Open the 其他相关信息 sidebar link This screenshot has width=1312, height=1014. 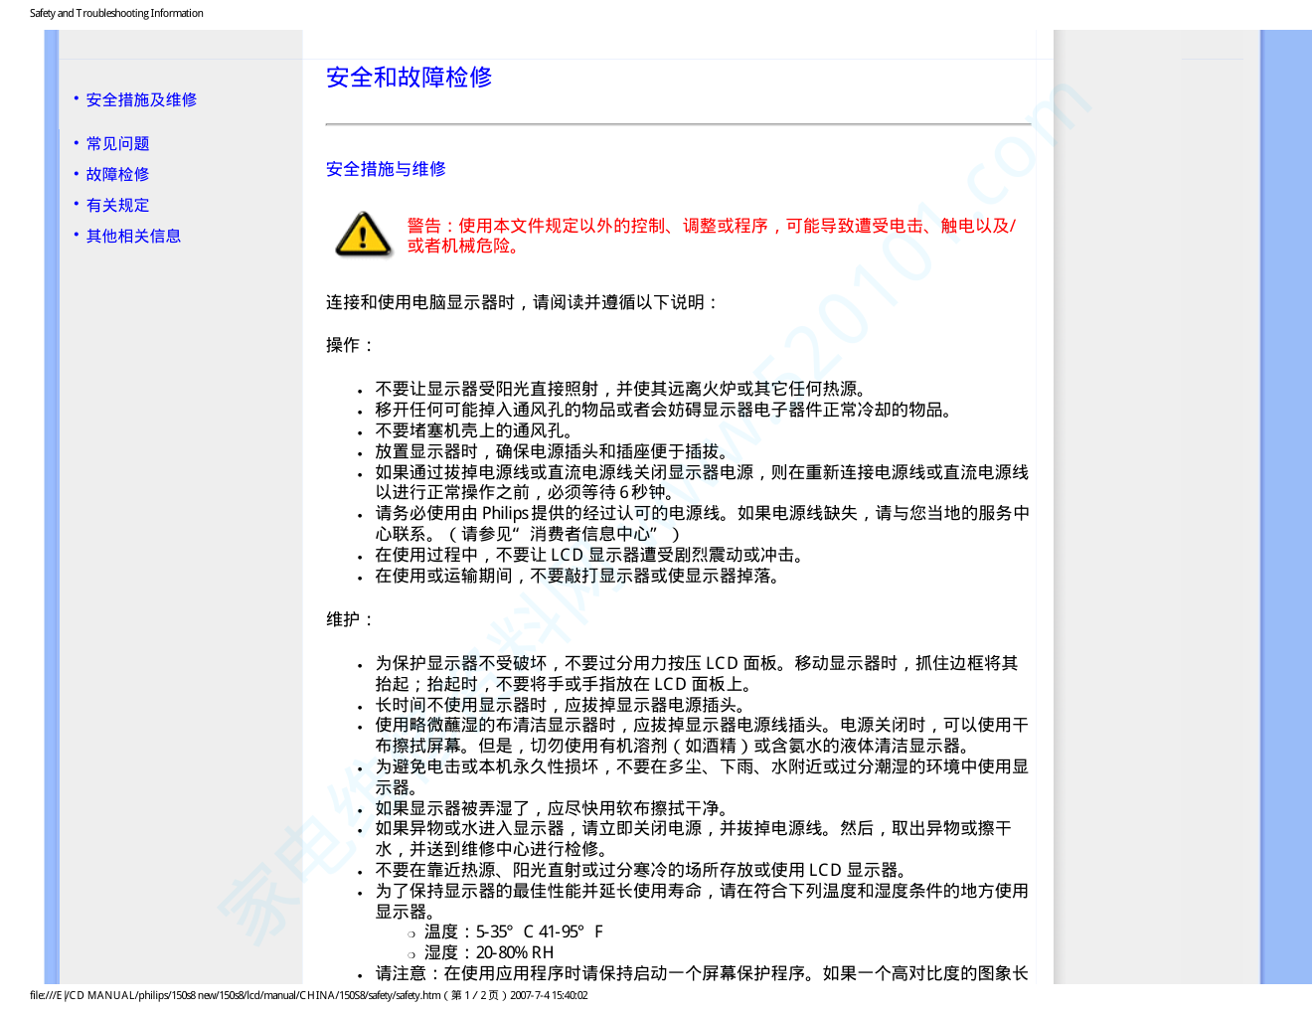click(133, 236)
